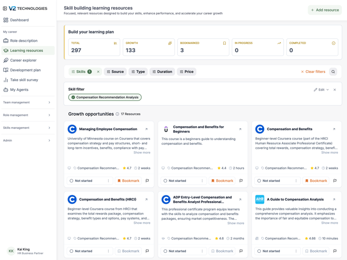Open external link for A Guide to Compensation Analysis
Screen dimensions: 347x260
coord(334,199)
